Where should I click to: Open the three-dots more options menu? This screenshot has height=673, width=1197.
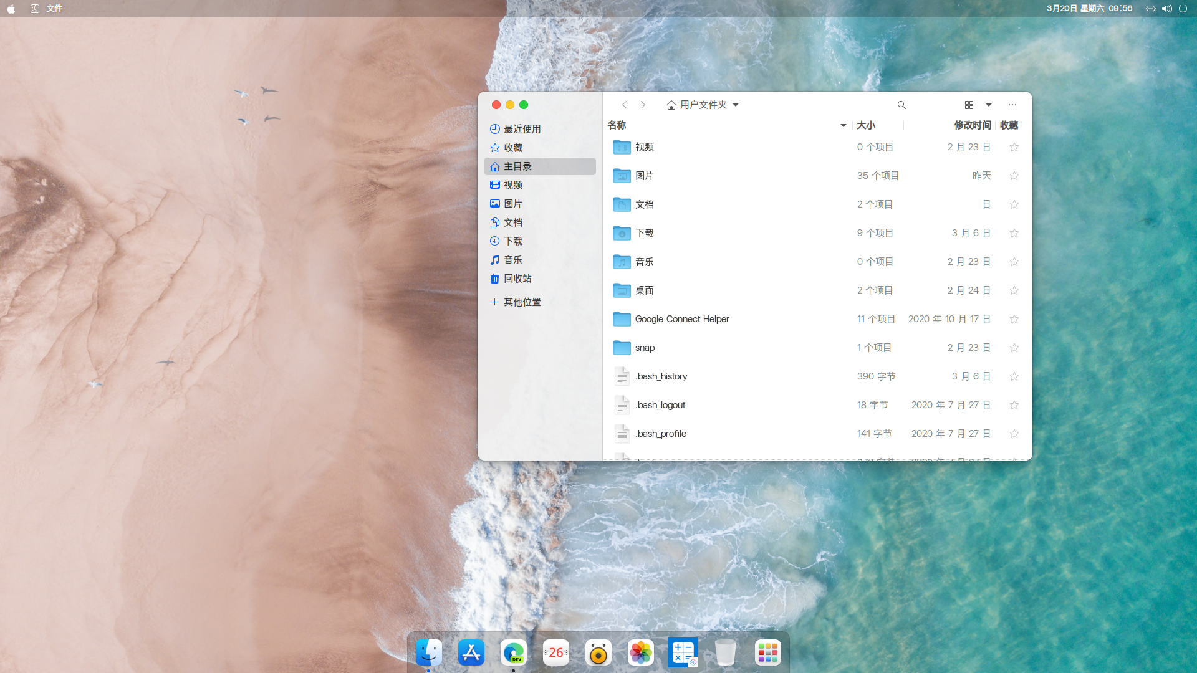coord(1012,105)
